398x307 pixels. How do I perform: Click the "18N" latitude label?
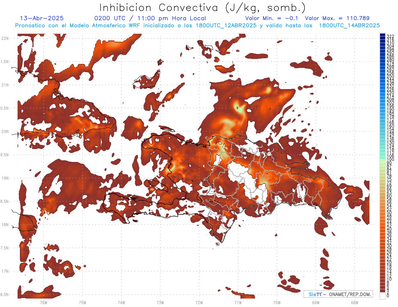pyautogui.click(x=5, y=225)
